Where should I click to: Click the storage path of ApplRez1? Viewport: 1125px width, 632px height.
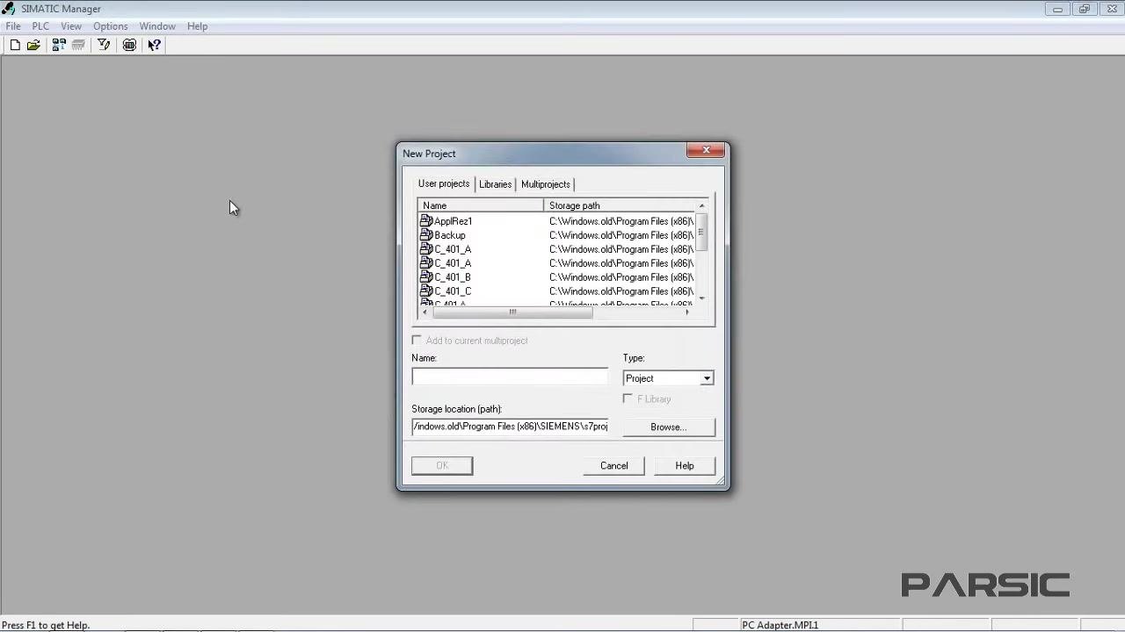pos(621,221)
